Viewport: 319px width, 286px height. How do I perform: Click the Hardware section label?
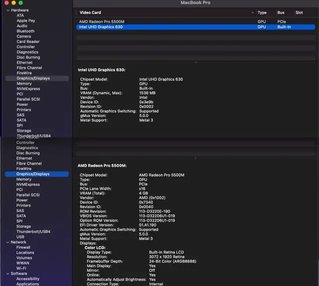pos(20,10)
